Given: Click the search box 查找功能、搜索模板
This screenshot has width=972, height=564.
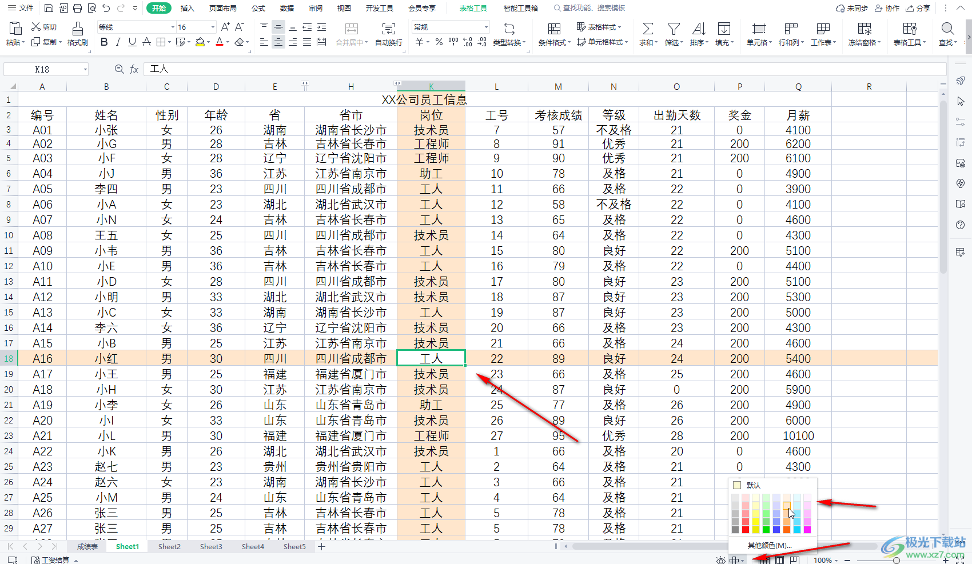Looking at the screenshot, I should (589, 8).
